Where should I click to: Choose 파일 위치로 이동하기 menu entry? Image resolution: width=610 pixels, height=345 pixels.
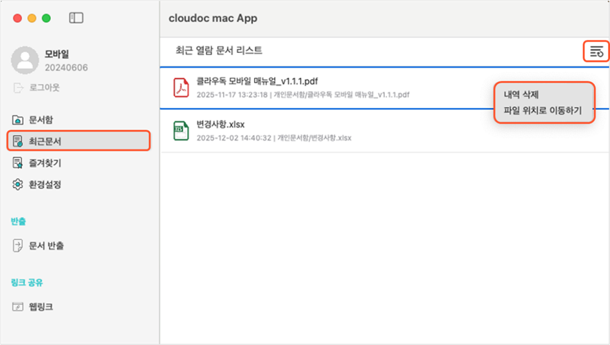(x=543, y=110)
